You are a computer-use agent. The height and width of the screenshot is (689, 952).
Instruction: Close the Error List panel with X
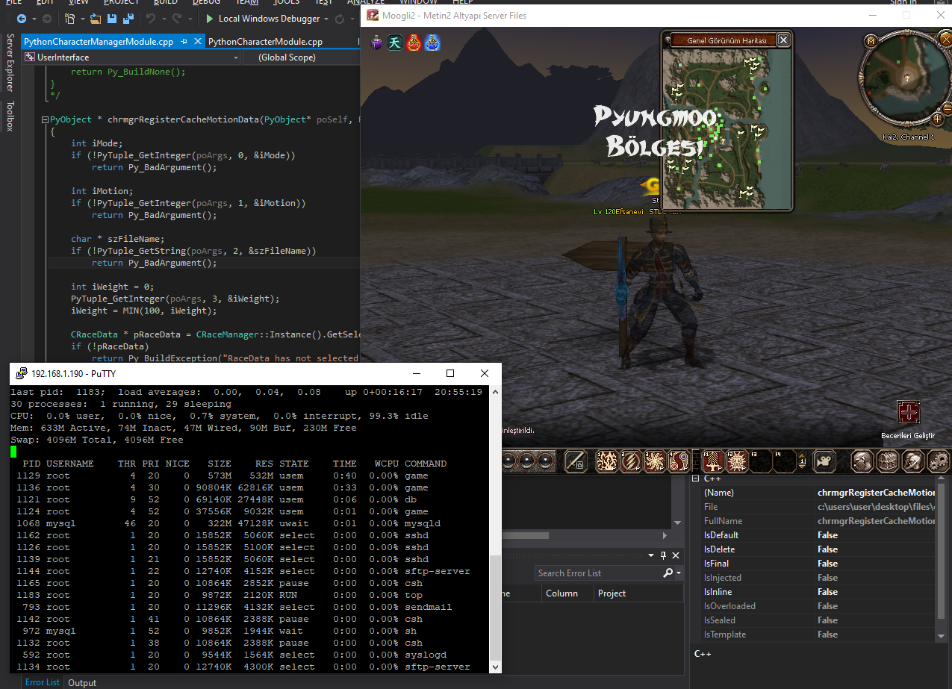tap(676, 555)
